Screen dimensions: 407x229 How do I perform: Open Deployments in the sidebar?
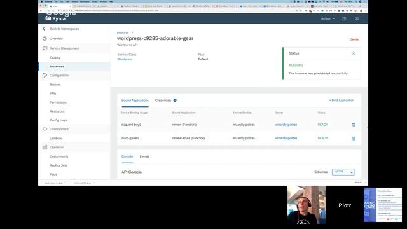pyautogui.click(x=59, y=156)
